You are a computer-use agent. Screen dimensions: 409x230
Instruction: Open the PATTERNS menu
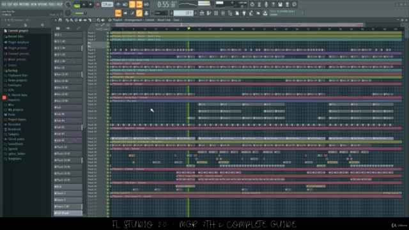[24, 4]
